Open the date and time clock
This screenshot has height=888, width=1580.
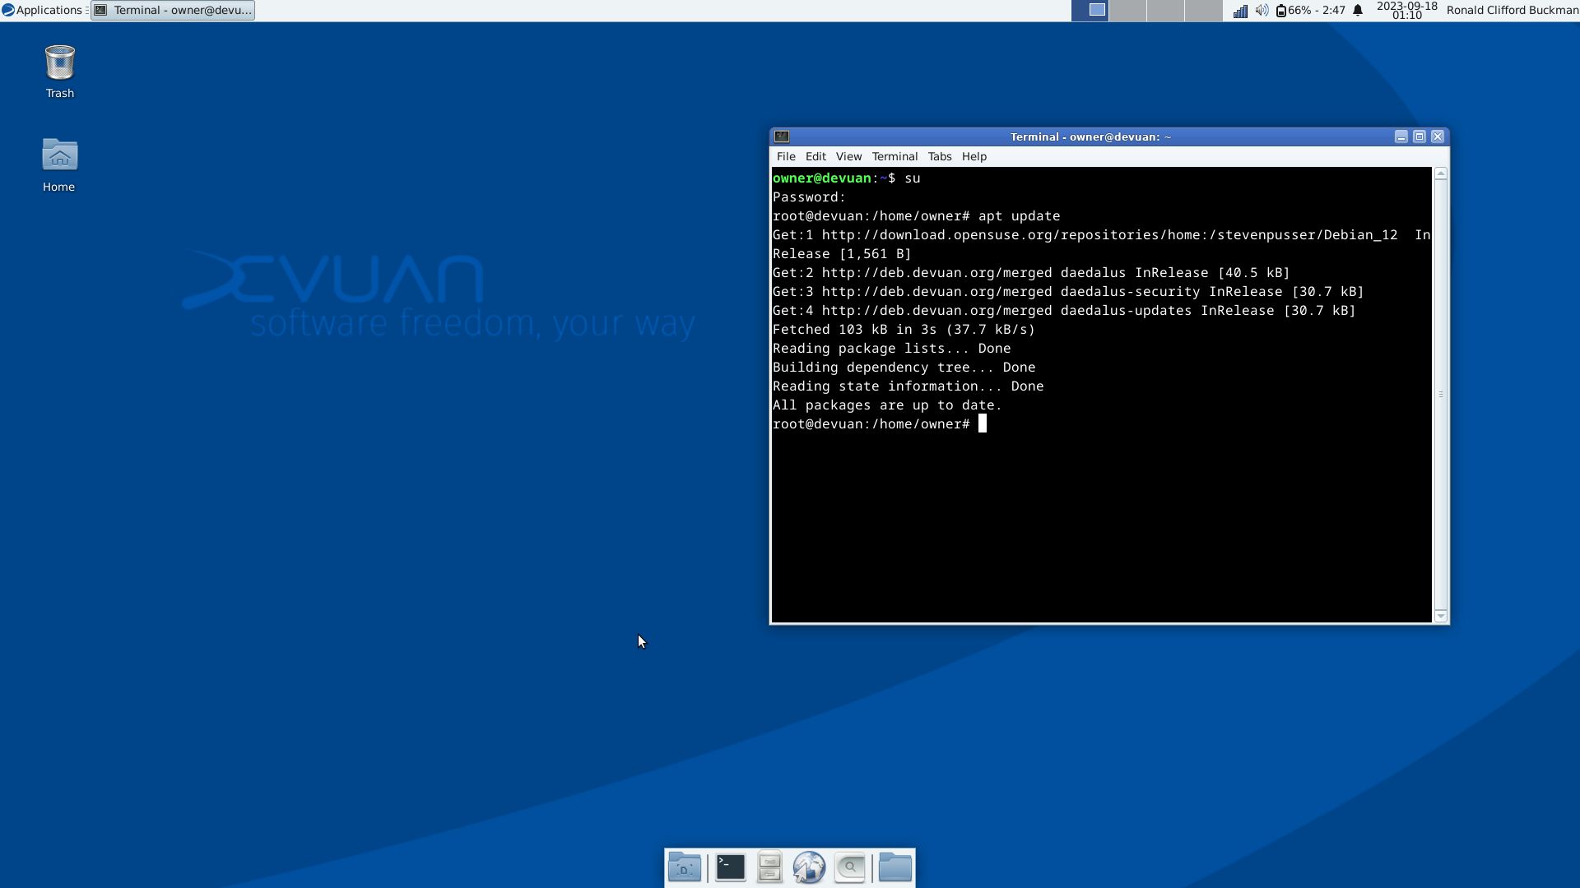(x=1406, y=10)
